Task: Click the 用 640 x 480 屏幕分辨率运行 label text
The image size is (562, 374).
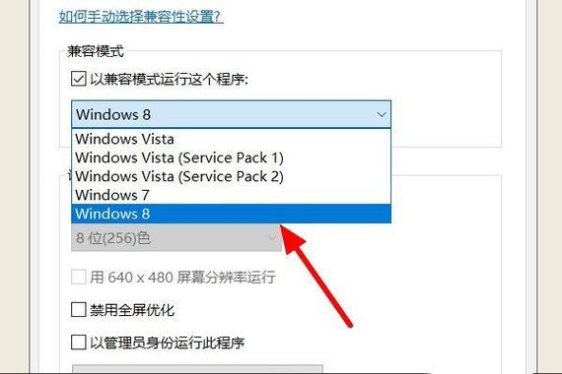Action: (182, 278)
